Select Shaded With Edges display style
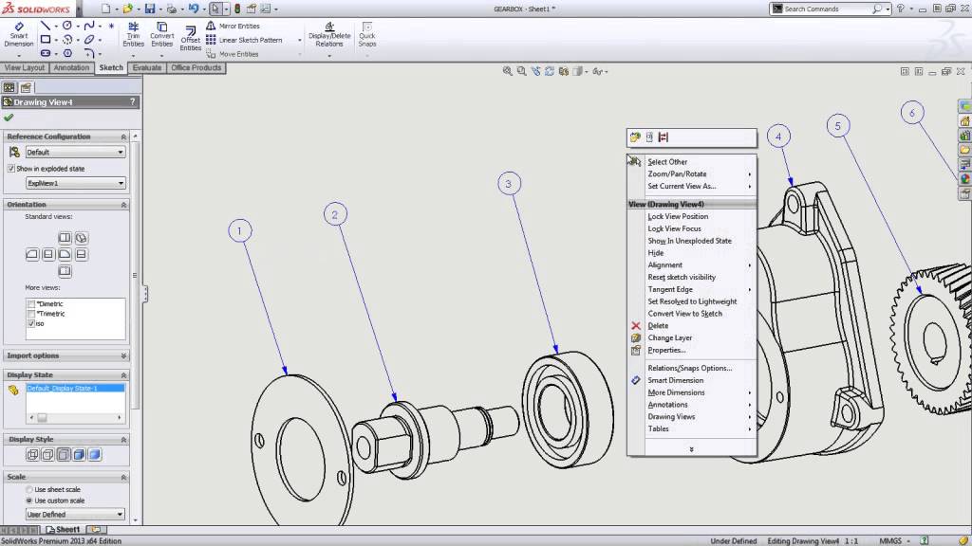 click(79, 455)
